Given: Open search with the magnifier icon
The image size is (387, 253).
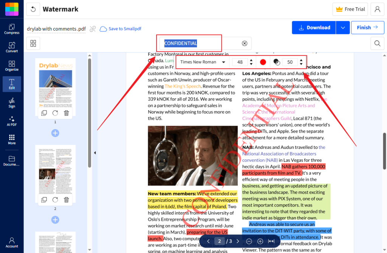Looking at the screenshot, I should coord(377,43).
